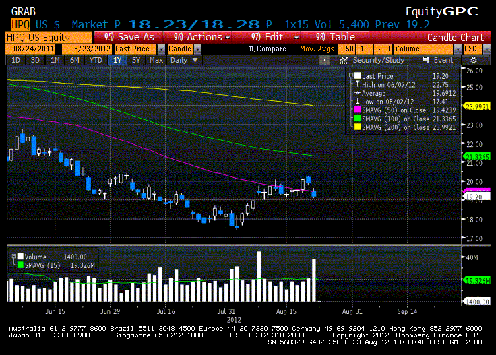The image size is (496, 355).
Task: Click the HPQ US Equity security field
Action: (x=49, y=38)
